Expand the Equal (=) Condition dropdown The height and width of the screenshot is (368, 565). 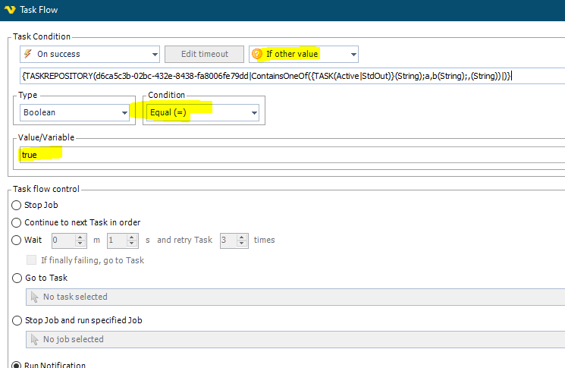253,112
